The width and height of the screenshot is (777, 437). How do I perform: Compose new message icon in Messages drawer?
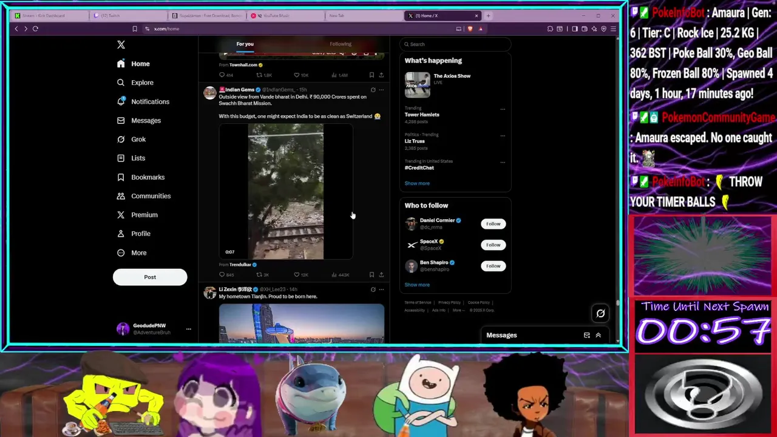pos(586,335)
